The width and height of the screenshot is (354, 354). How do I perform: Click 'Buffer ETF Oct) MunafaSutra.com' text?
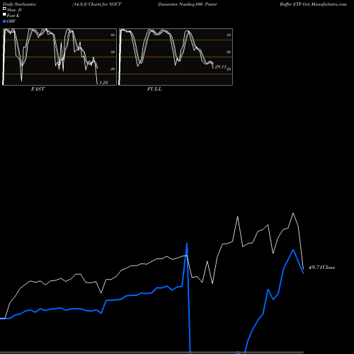tap(313, 4)
